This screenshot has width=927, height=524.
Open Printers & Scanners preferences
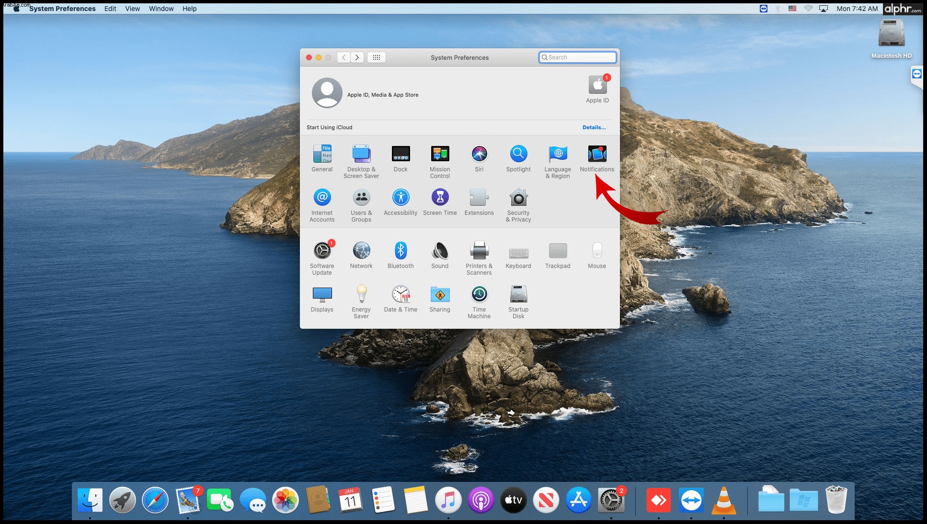[x=479, y=258]
